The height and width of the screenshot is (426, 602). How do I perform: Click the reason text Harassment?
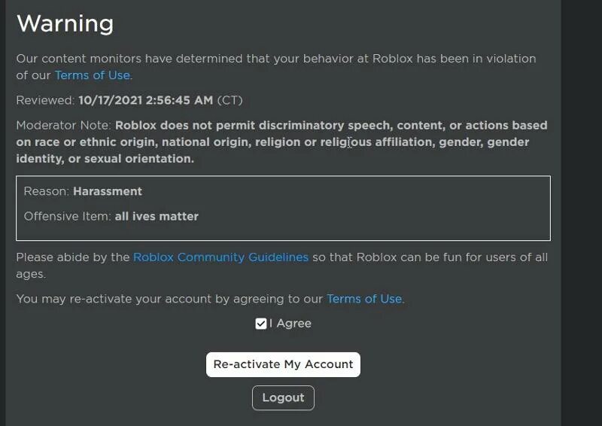108,191
